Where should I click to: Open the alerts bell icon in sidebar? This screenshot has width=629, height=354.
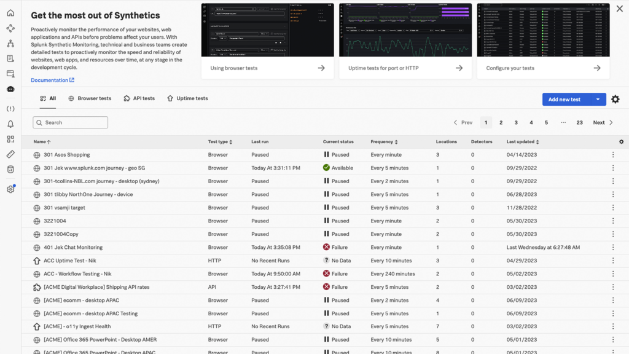click(x=10, y=124)
